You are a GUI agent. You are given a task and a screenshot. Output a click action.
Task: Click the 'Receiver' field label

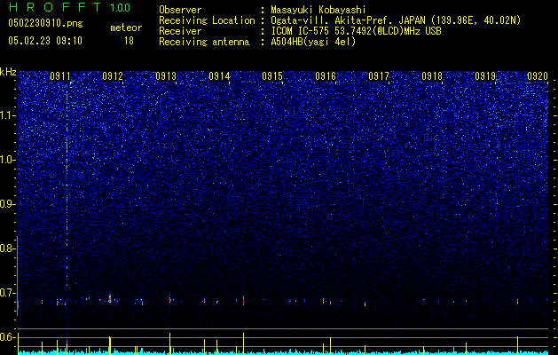[x=180, y=31]
